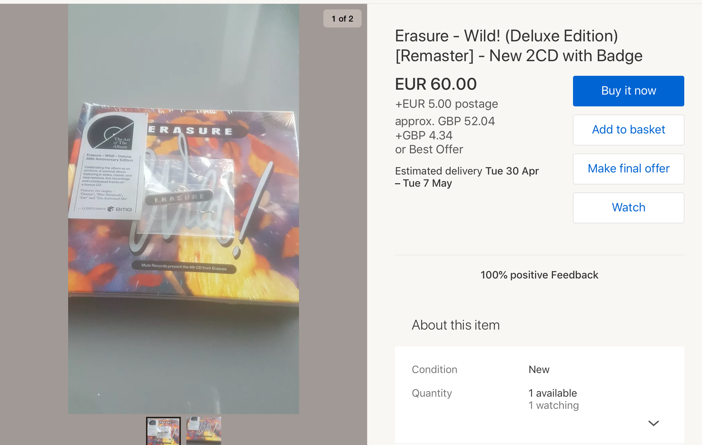
Task: Click the EUR 60.00 price
Action: point(436,84)
